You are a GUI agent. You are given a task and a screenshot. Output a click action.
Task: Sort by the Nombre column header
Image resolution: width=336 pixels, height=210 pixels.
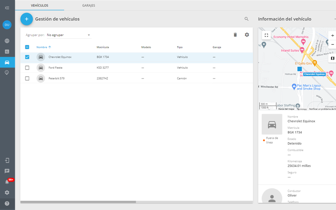[42, 47]
